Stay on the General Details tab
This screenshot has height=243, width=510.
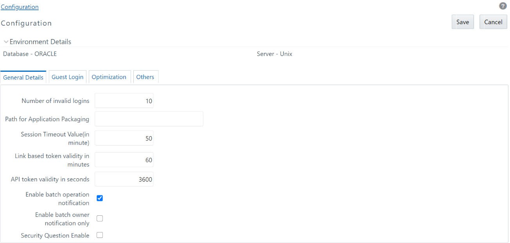pyautogui.click(x=23, y=77)
